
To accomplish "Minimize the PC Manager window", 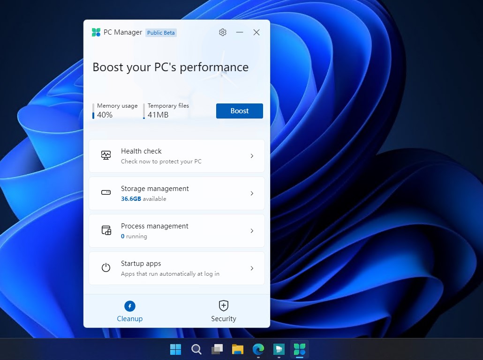I will [240, 32].
